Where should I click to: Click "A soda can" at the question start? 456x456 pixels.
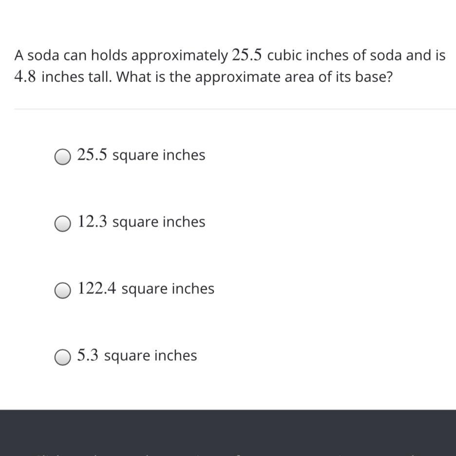[44, 56]
